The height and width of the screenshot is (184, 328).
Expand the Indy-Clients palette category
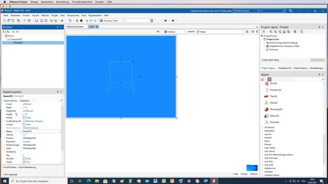263,148
